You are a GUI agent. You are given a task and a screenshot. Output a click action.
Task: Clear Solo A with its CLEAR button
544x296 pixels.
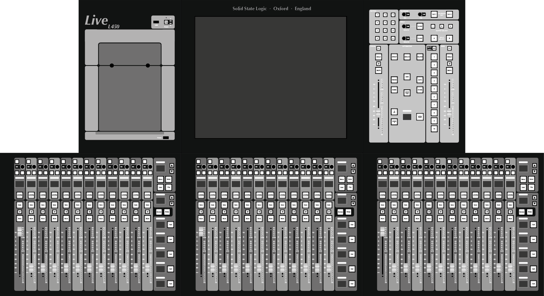click(420, 26)
